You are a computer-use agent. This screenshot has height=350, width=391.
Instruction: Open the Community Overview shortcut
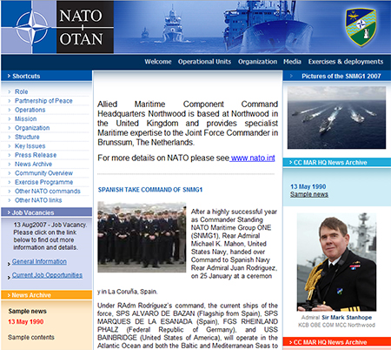43,173
